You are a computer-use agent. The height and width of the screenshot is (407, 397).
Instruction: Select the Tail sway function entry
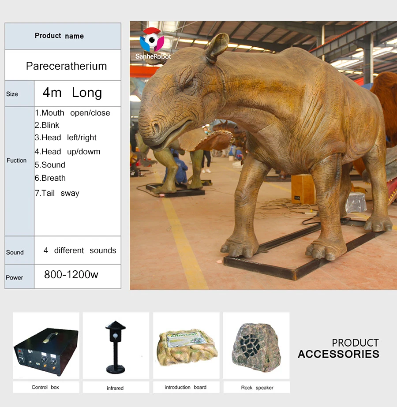pos(57,193)
